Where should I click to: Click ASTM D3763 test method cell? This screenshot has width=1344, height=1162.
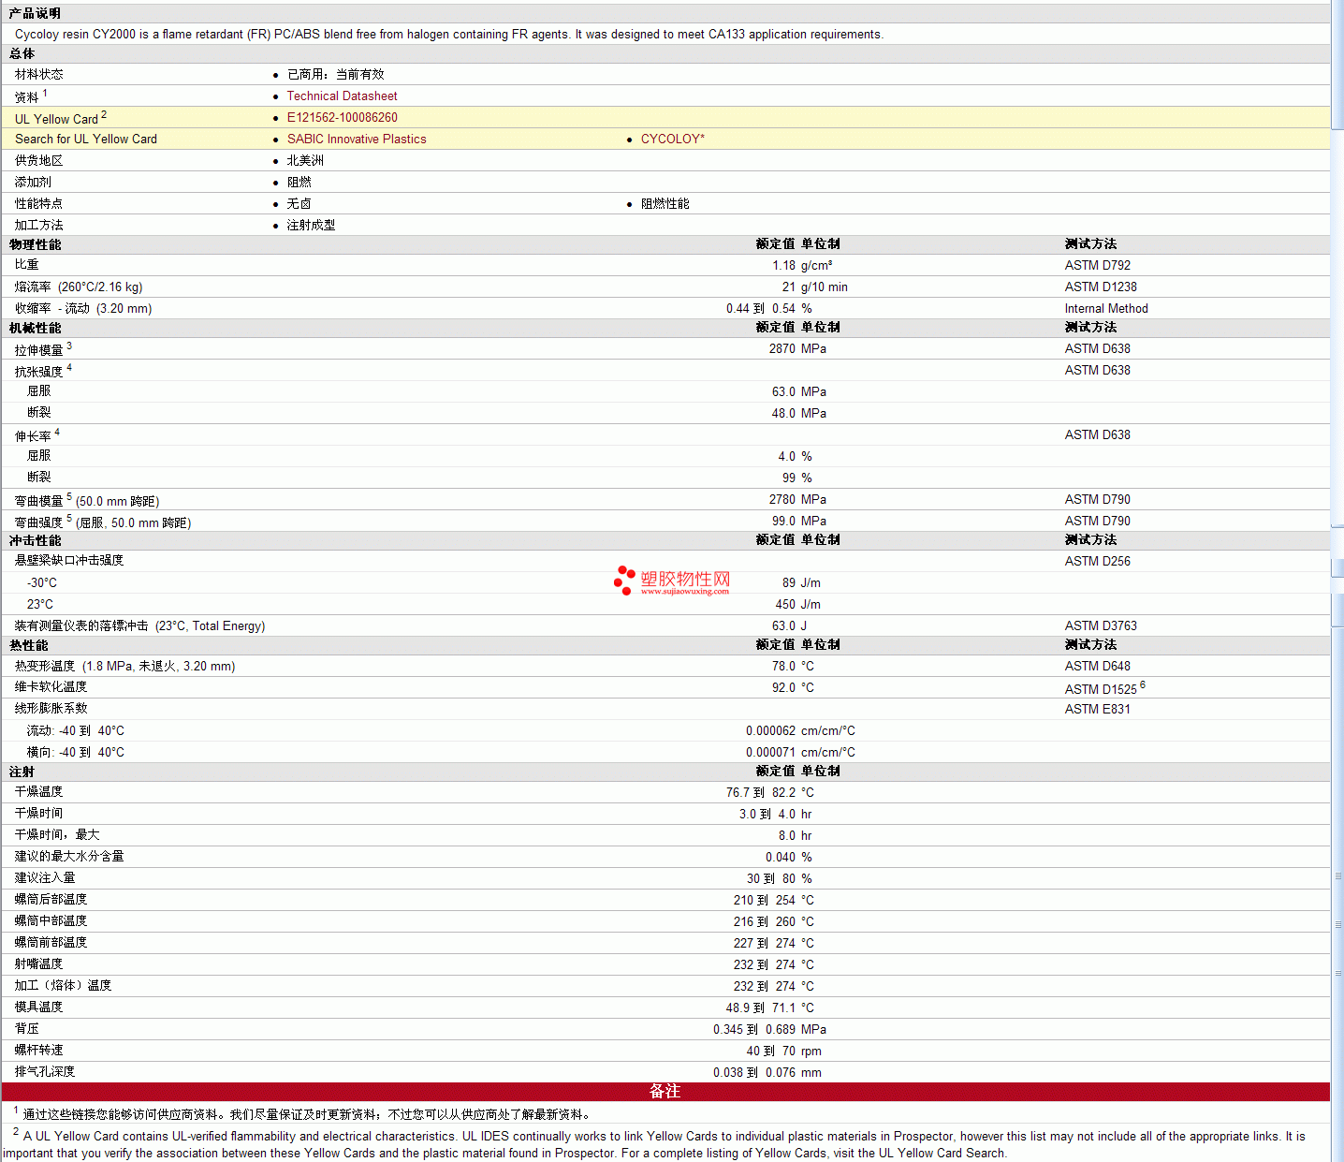pos(1101,625)
